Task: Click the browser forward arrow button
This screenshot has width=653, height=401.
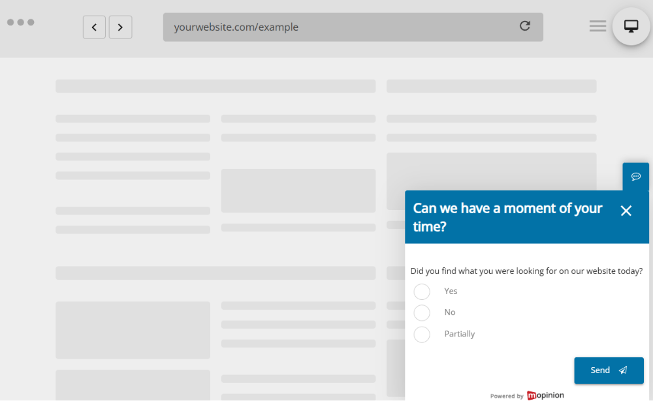Action: coord(120,27)
